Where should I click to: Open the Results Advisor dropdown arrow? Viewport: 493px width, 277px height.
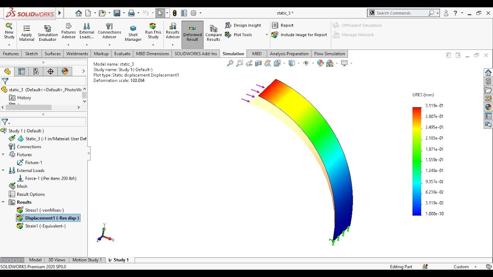173,45
